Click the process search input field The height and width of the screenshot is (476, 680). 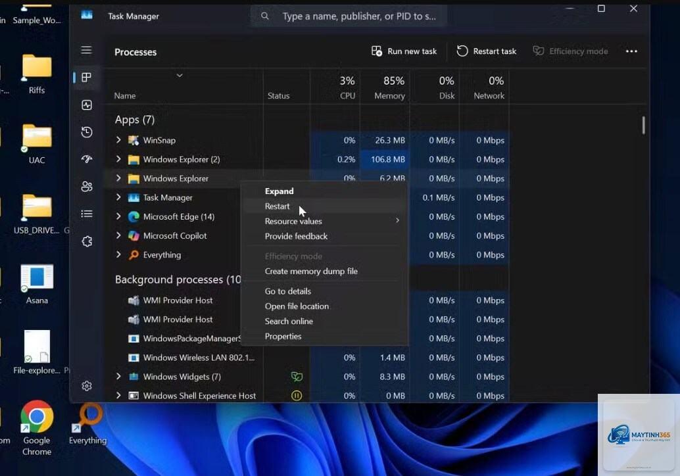[349, 16]
